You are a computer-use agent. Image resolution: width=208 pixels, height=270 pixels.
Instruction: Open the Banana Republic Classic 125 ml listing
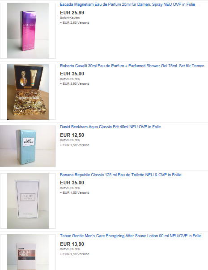[x=121, y=175]
